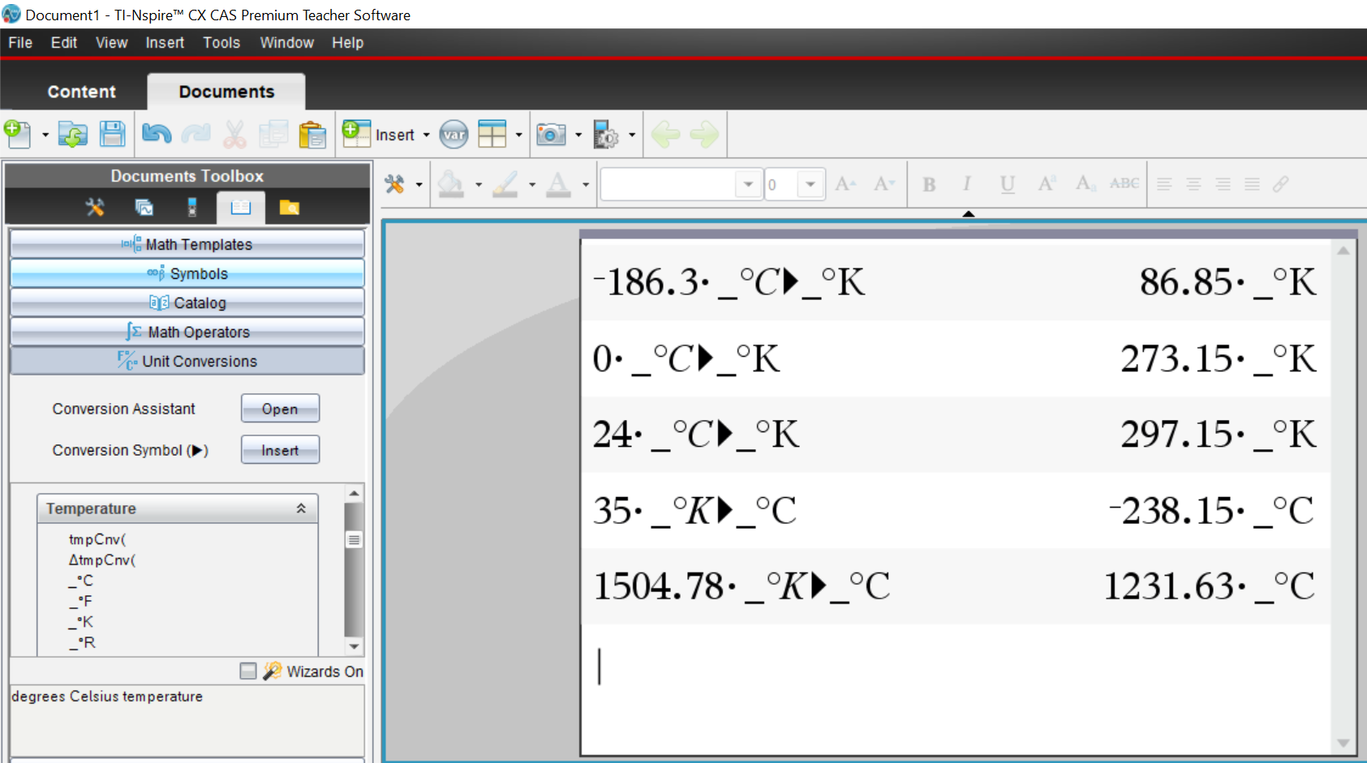Select tmpCnv( in the Temperature list
This screenshot has height=763, width=1367.
point(97,539)
